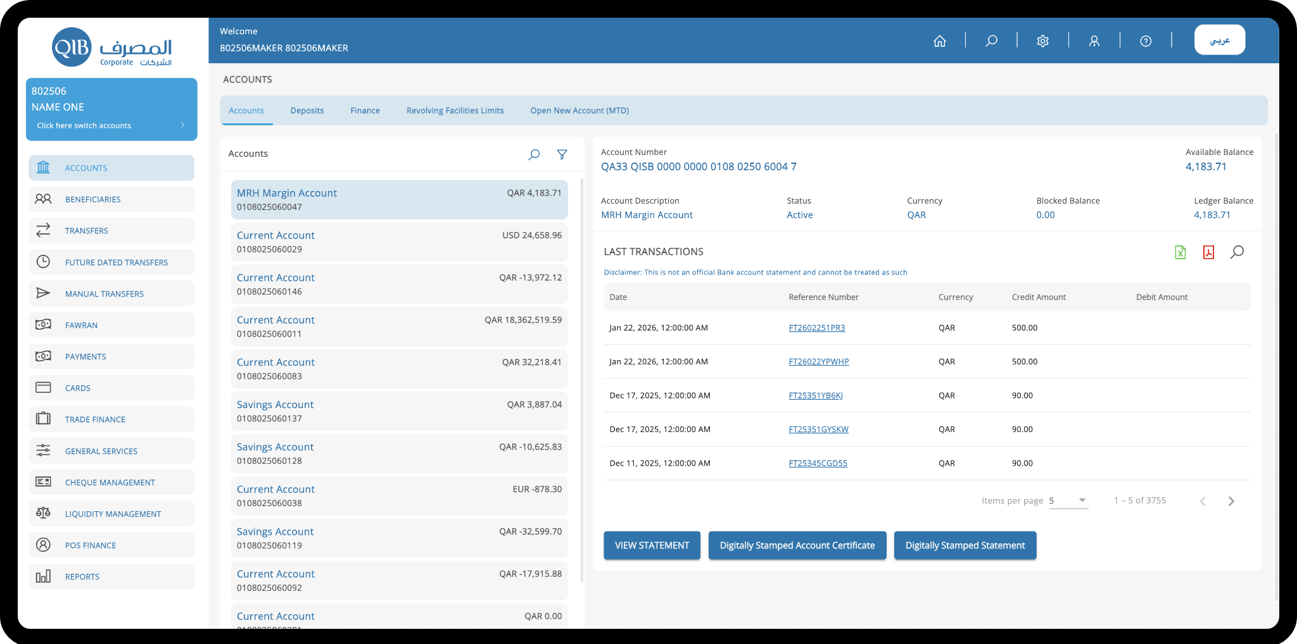Screen dimensions: 1297x644
Task: Select the Accounts tab
Action: (x=246, y=111)
